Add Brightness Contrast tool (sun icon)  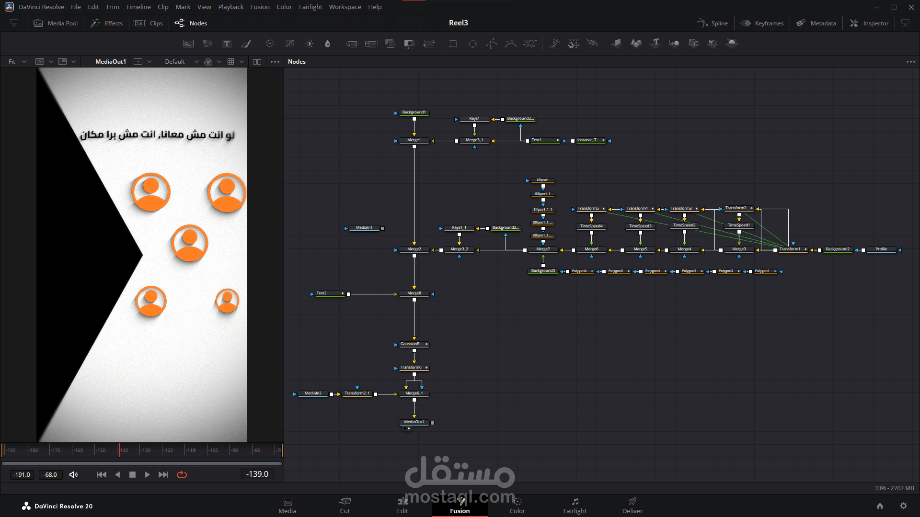tap(309, 44)
